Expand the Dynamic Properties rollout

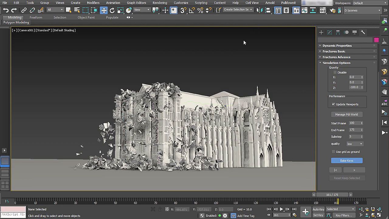click(337, 46)
